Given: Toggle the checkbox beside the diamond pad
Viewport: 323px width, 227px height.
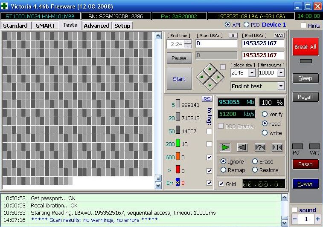Looking at the screenshot, I should pyautogui.click(x=223, y=67).
